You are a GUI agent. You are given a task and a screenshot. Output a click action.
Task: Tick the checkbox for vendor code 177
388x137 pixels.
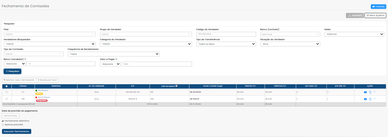click(7, 92)
